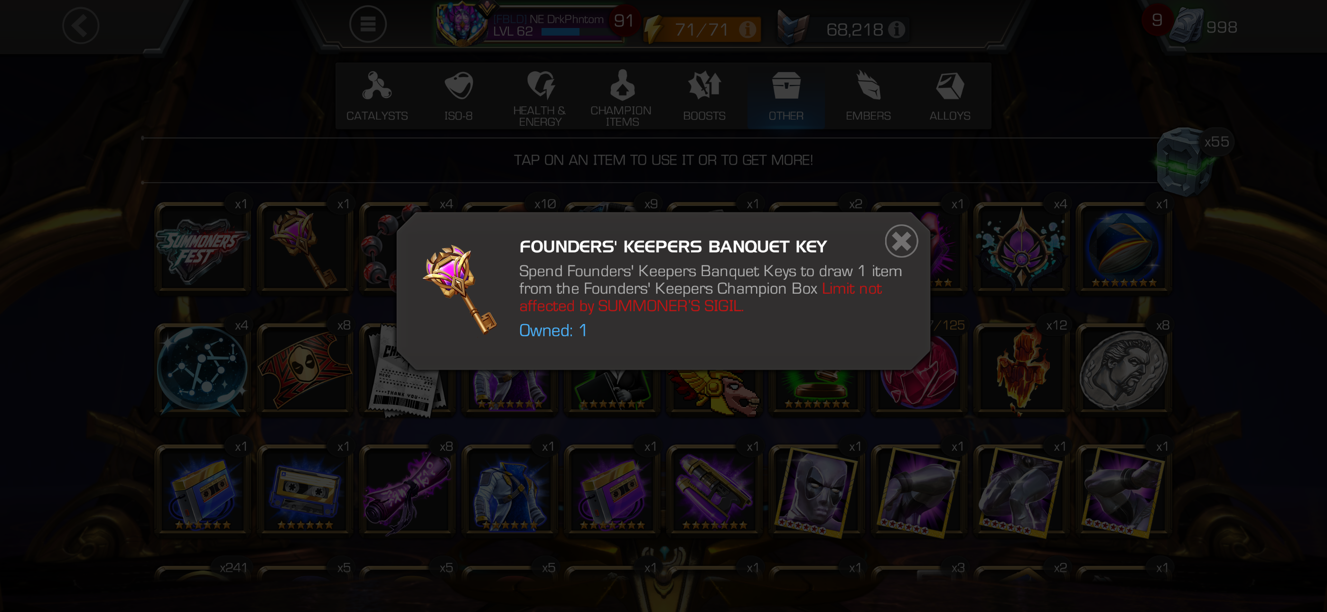Close the Founders' Keepers Banquet Key popup
This screenshot has width=1327, height=612.
pos(901,241)
